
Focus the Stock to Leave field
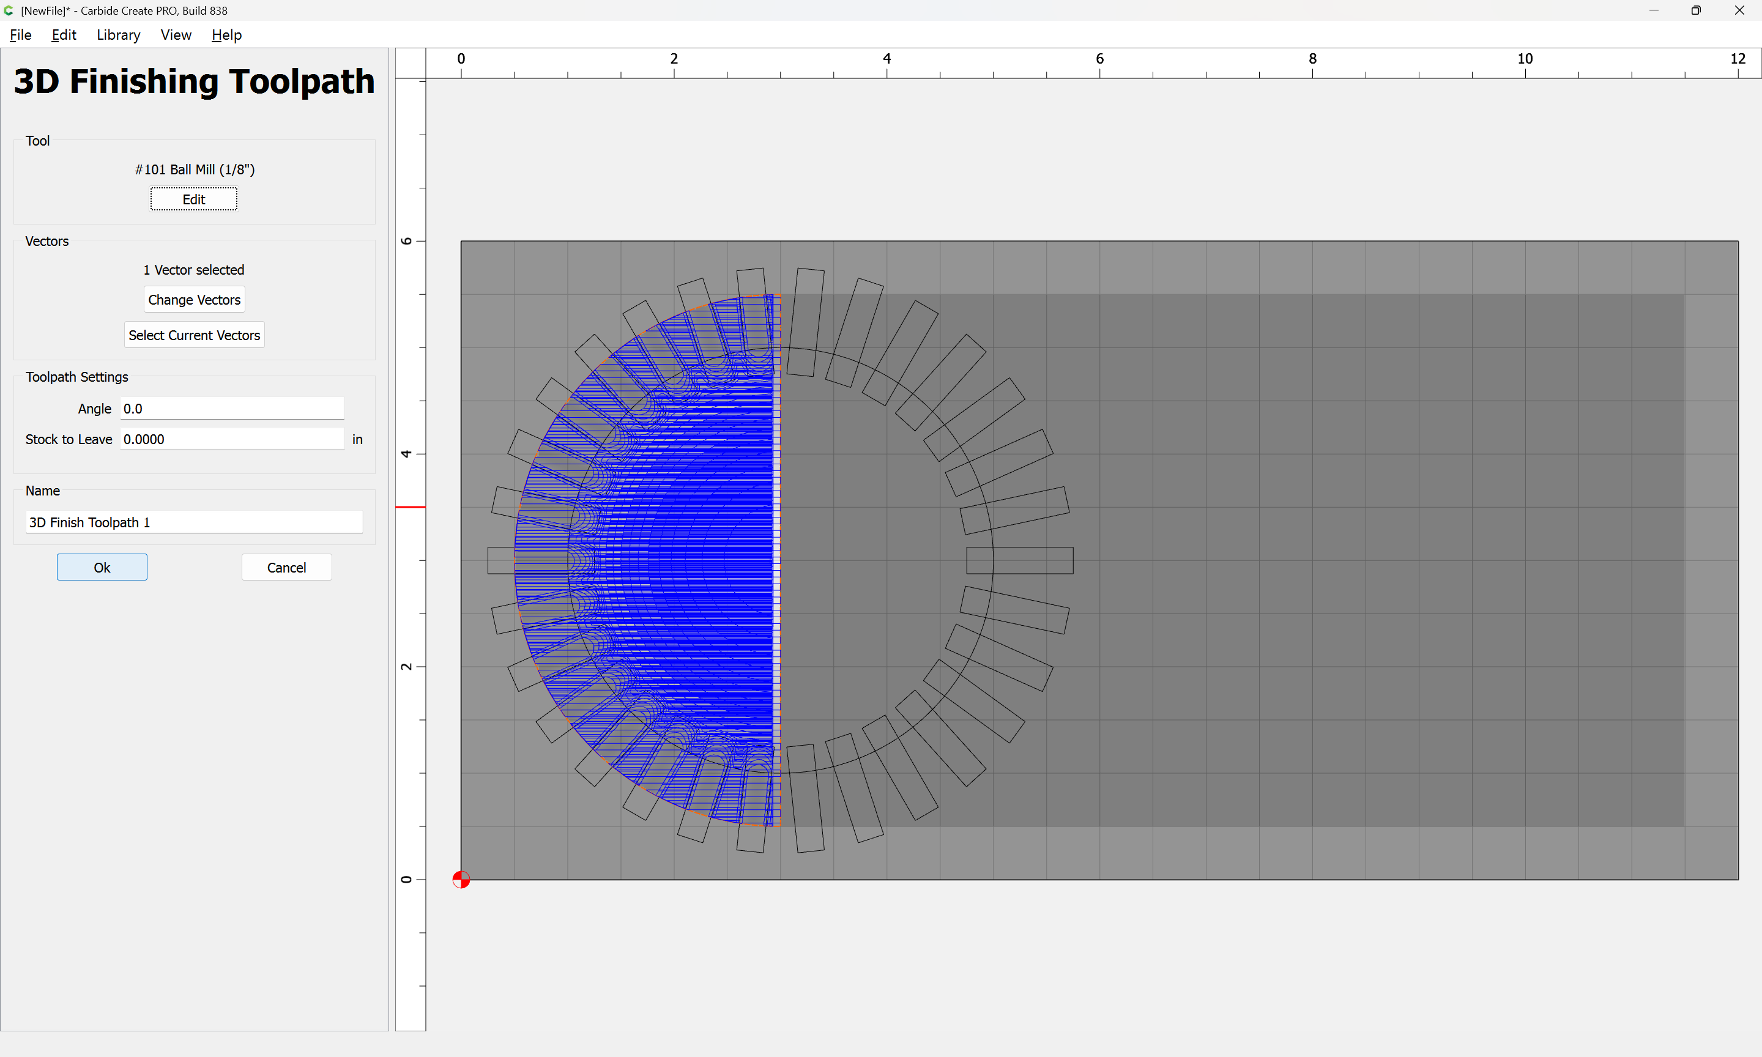point(231,439)
